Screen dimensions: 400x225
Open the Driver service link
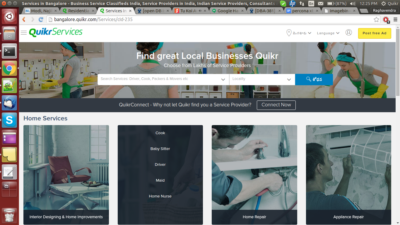[160, 165]
